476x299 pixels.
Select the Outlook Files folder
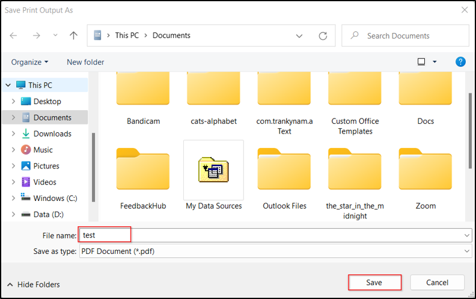[284, 179]
